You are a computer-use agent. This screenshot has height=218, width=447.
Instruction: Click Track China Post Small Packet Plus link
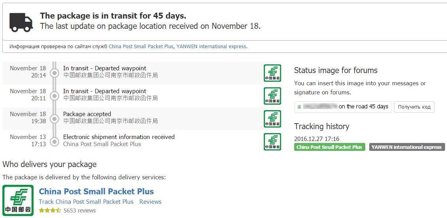[86, 201]
